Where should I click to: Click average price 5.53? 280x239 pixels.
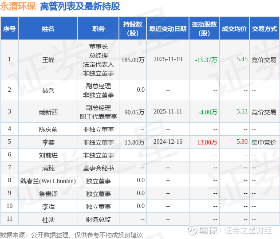(242, 112)
